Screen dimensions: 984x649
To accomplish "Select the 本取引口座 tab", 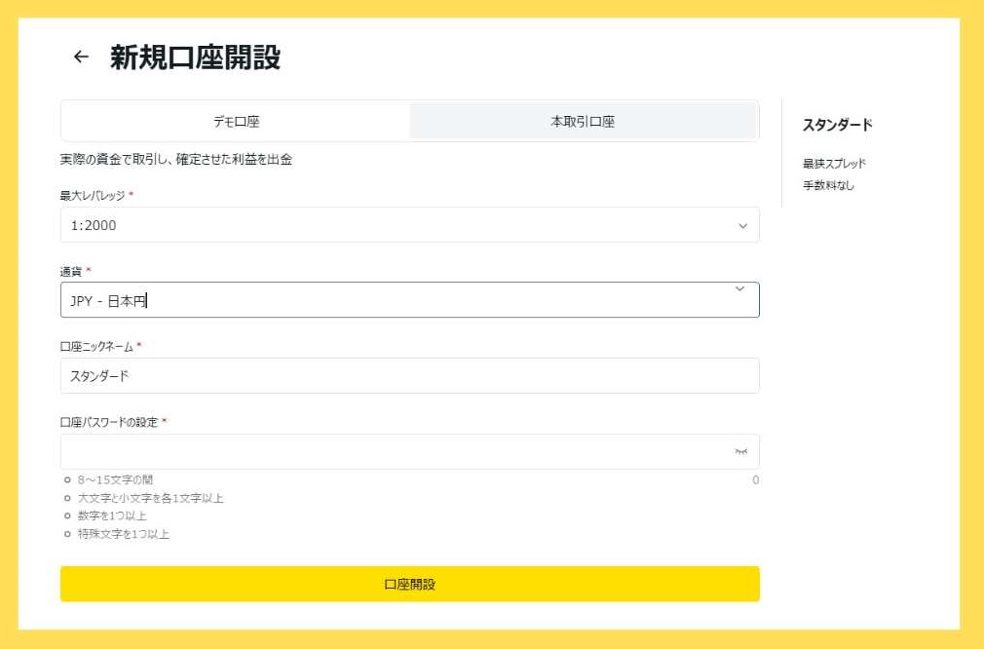I will pyautogui.click(x=584, y=119).
